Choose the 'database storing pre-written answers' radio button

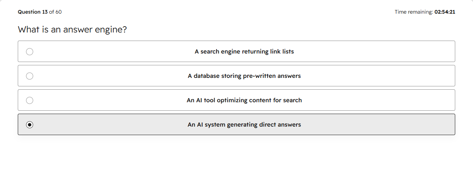30,76
